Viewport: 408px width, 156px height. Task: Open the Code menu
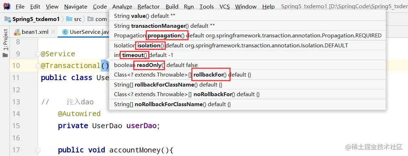[100, 6]
